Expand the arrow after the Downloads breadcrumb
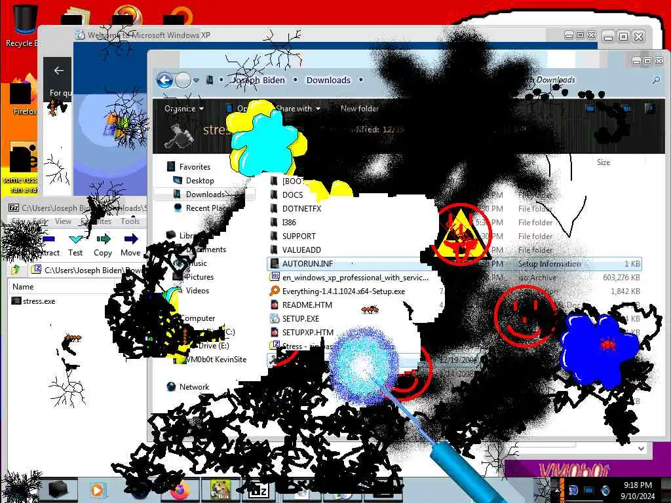This screenshot has width=671, height=503. coord(361,80)
